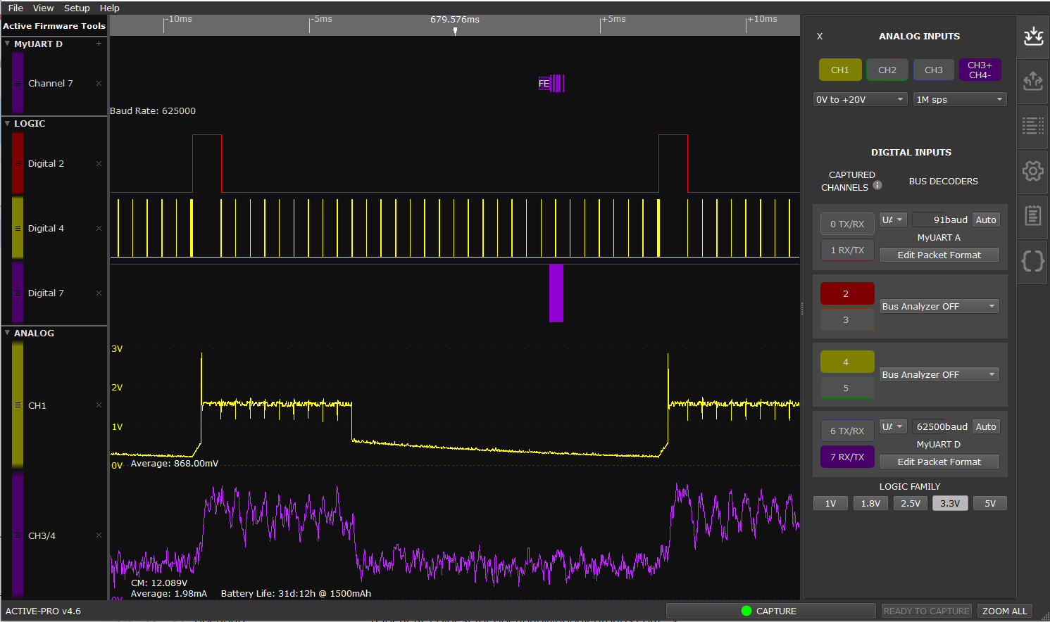Open the Help menu

pyautogui.click(x=109, y=8)
